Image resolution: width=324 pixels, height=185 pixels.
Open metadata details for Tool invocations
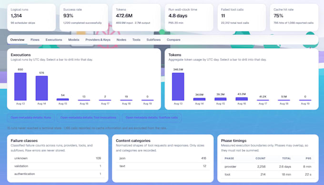pos(88,117)
